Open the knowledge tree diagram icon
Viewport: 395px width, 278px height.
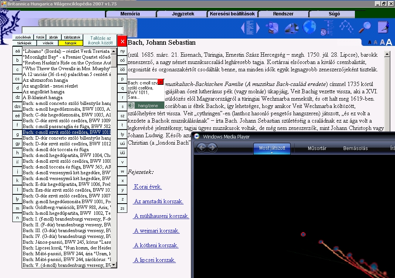tap(346, 27)
